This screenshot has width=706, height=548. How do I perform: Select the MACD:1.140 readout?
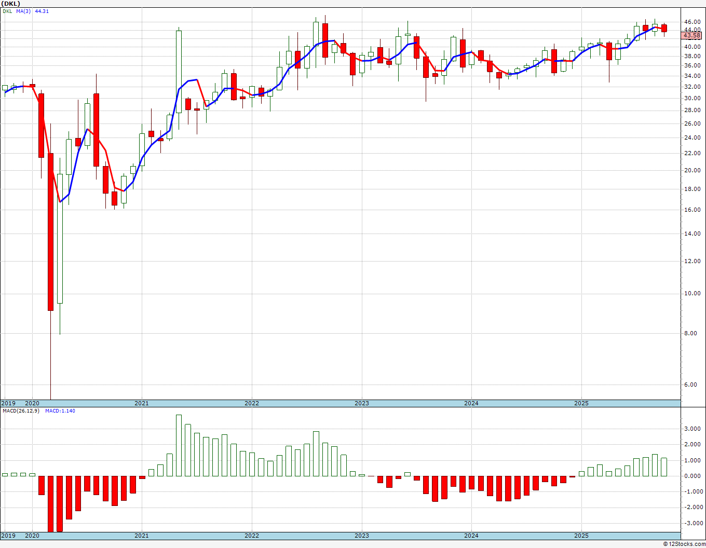(60, 411)
